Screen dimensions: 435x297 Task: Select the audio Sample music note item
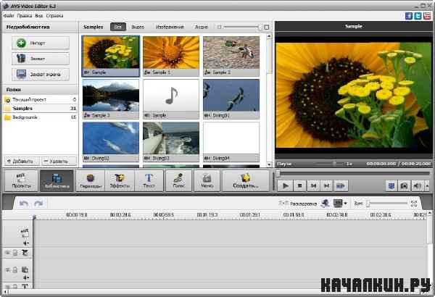pyautogui.click(x=171, y=99)
